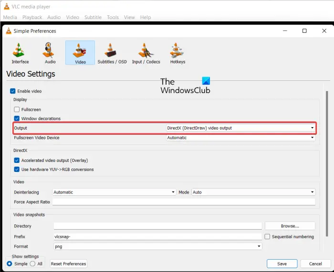334x272 pixels.
Task: Open the Output video dropdown
Action: pos(240,128)
